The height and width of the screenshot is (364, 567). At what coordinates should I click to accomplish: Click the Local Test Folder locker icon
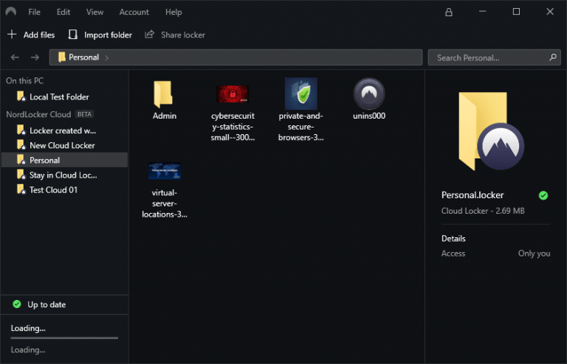click(x=21, y=97)
